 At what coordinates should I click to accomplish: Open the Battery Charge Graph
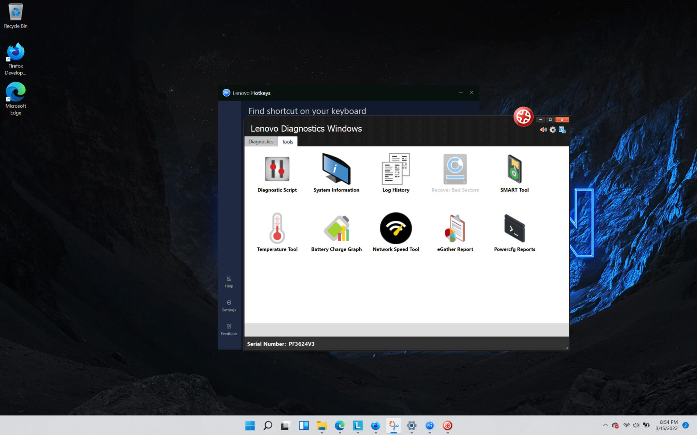(337, 232)
